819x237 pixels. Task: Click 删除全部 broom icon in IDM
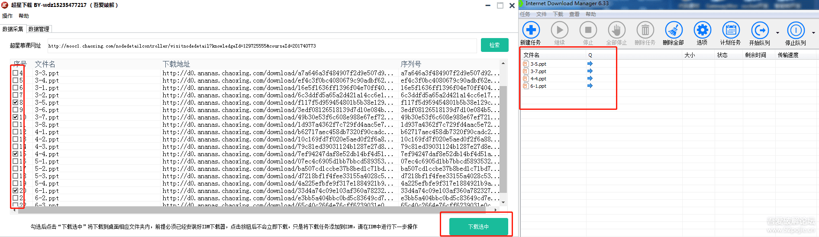(x=674, y=30)
